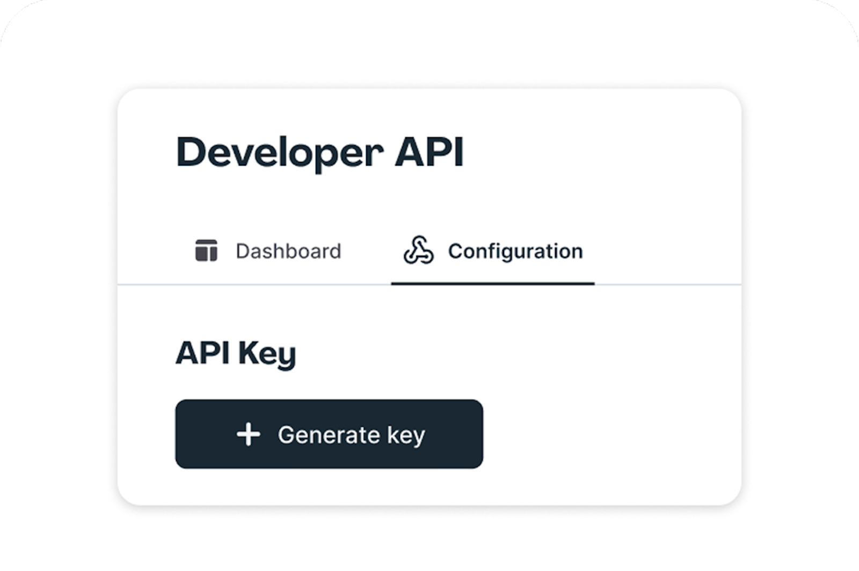
Task: Click the Dashboard layout icon
Action: (x=206, y=251)
